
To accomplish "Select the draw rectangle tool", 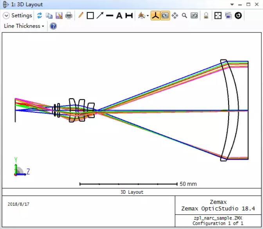I will (x=90, y=16).
